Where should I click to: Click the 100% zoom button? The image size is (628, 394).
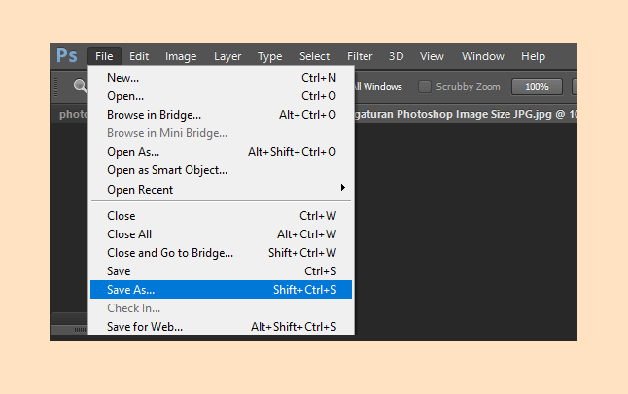point(537,87)
